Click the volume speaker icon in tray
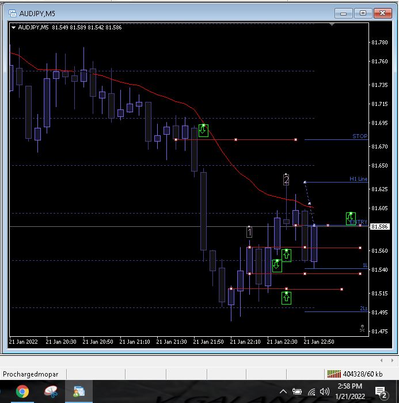 325,391
